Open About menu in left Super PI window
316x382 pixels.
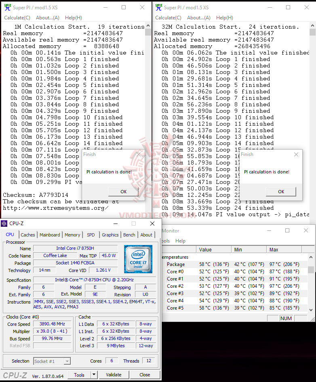pos(47,18)
